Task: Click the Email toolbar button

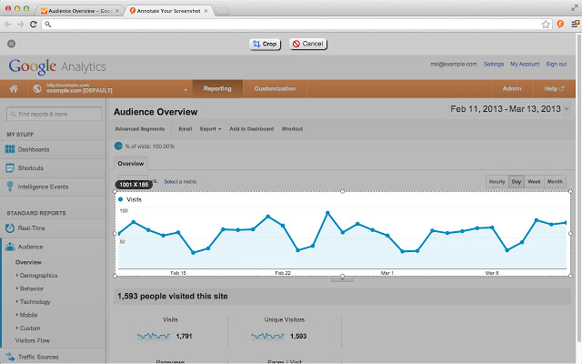Action: [x=186, y=129]
